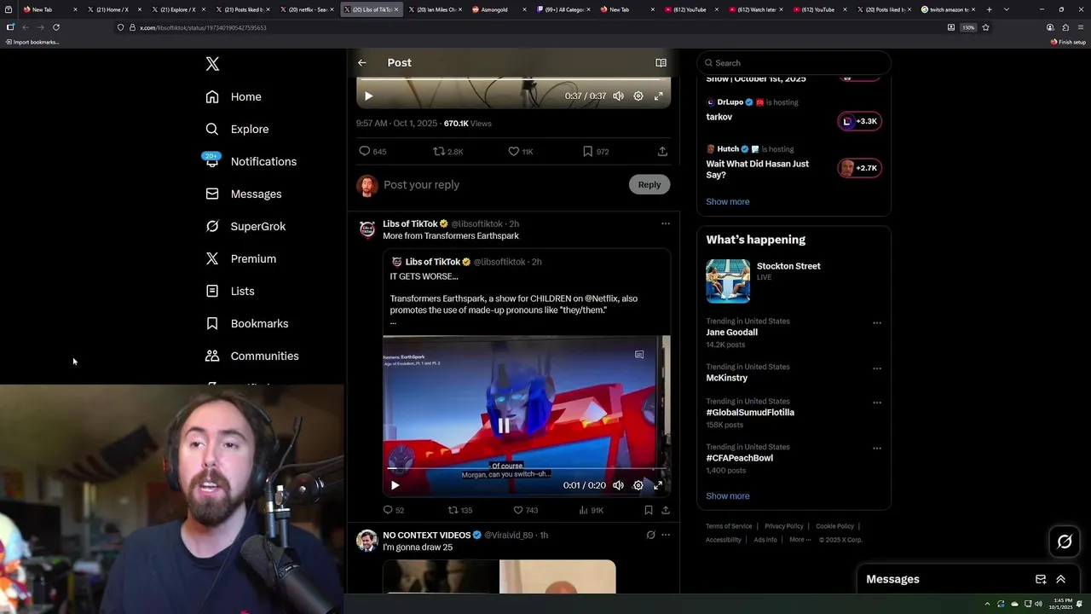Screen dimensions: 1091x614
Task: Mute the Transformers video
Action: 618,485
